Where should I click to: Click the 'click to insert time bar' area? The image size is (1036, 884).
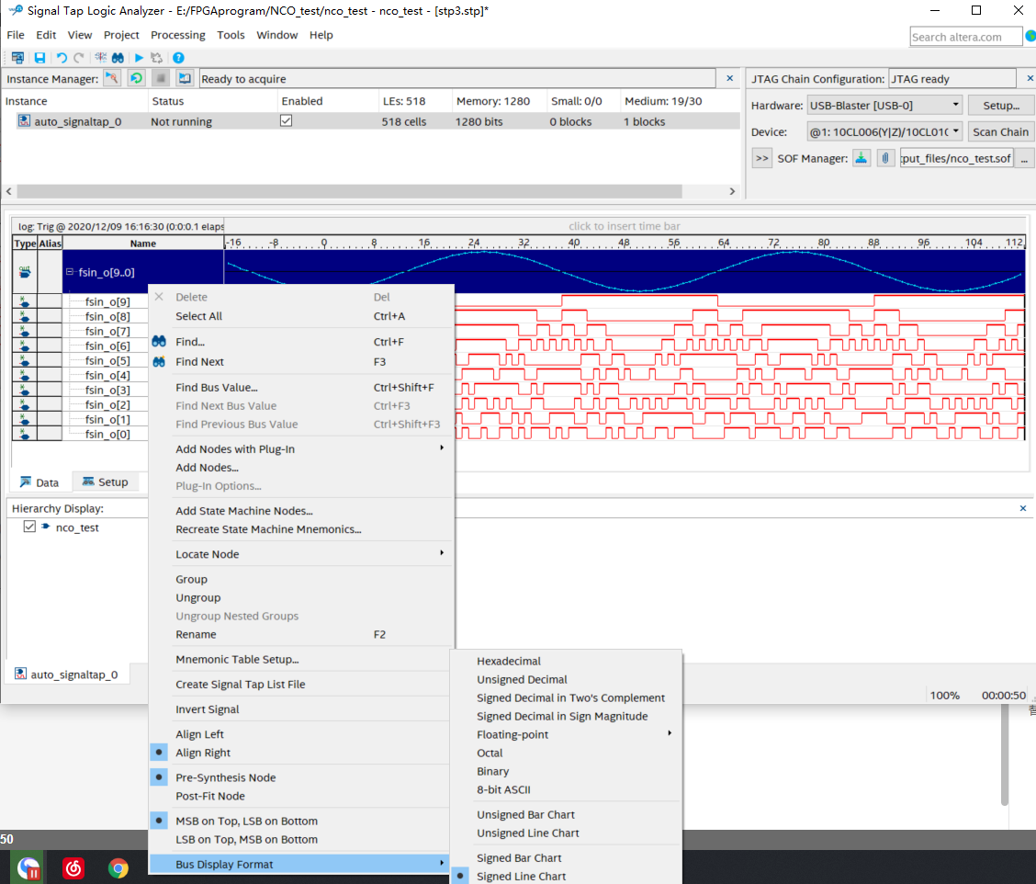[x=624, y=226]
